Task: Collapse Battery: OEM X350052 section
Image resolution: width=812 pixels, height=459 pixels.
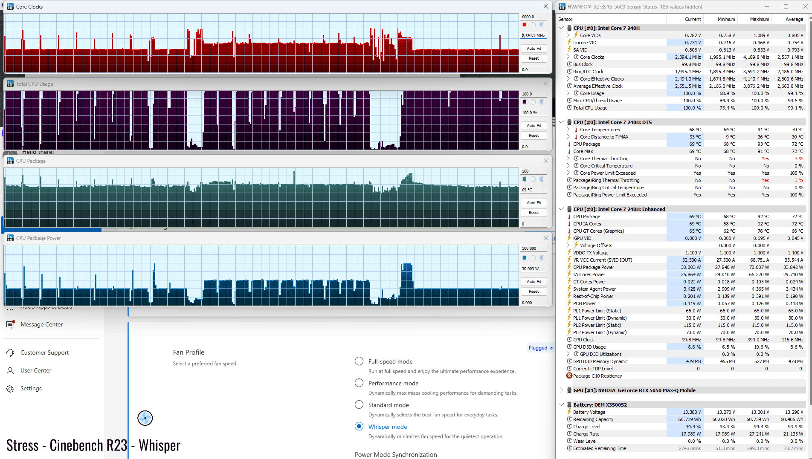Action: click(x=561, y=405)
